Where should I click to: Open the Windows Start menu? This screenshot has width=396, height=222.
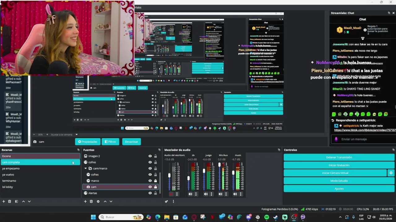point(93,217)
